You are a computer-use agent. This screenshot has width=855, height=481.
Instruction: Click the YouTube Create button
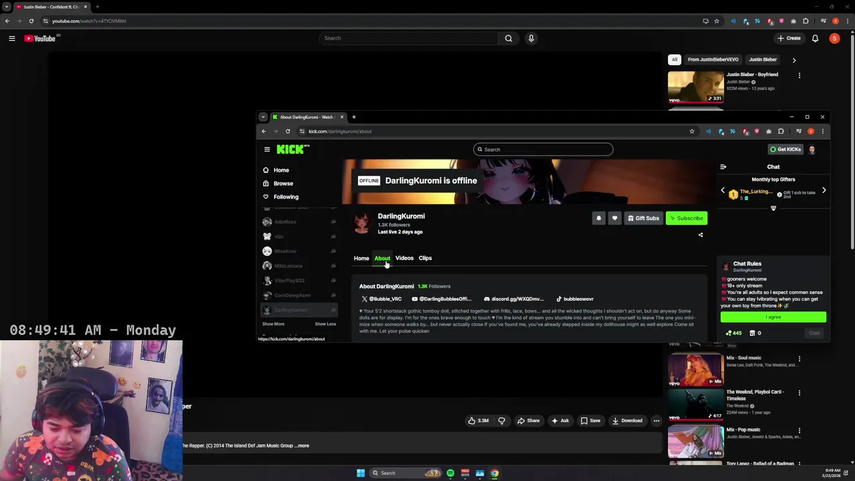789,38
